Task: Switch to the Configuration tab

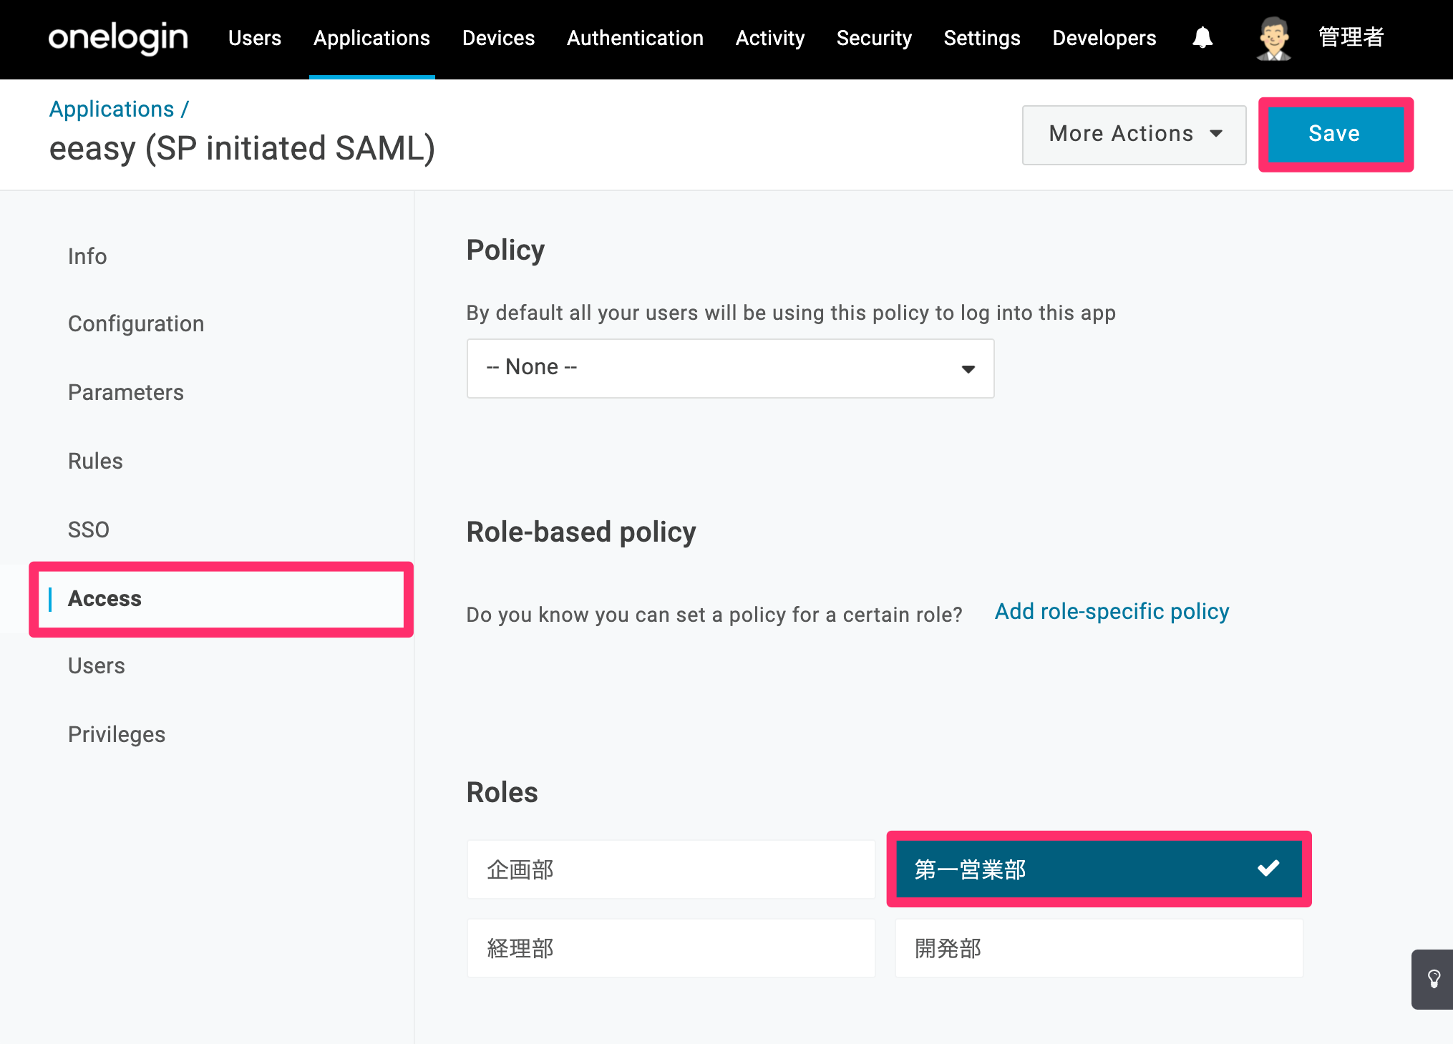Action: [136, 323]
